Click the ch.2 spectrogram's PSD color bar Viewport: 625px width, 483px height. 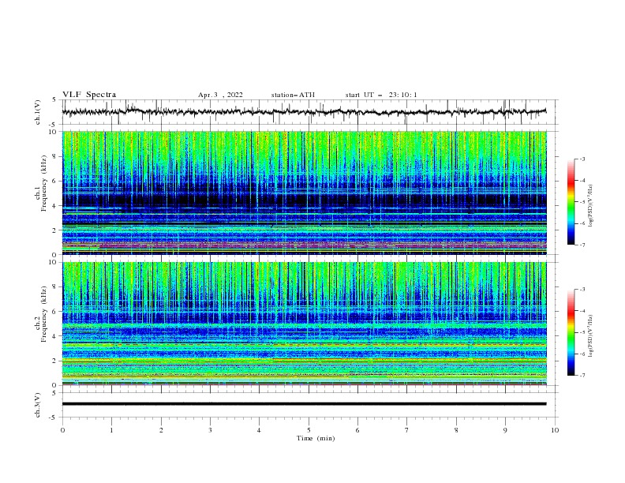point(571,332)
